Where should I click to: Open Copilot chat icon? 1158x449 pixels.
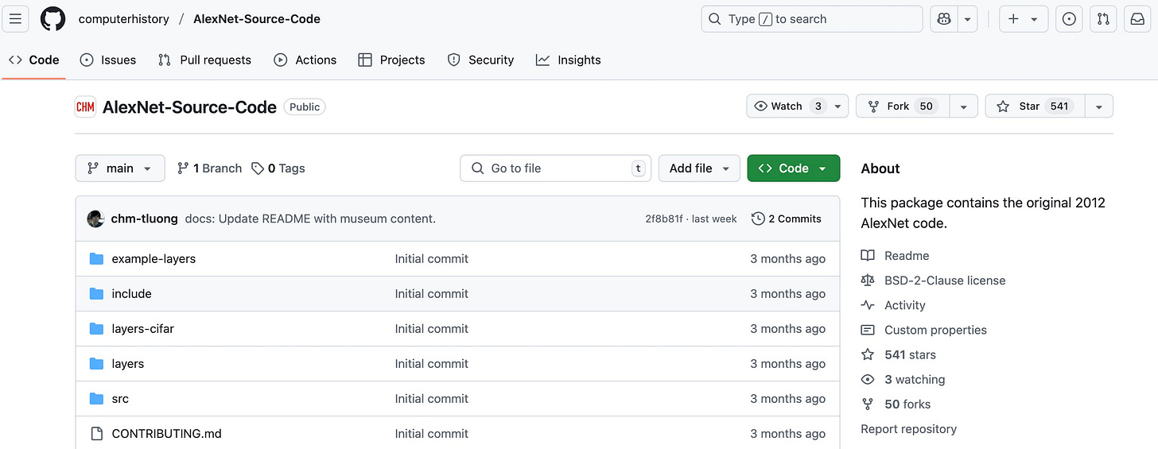[x=944, y=19]
